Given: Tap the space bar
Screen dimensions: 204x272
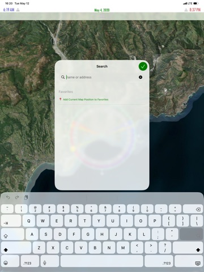Looking at the screenshot, I should [102, 261].
